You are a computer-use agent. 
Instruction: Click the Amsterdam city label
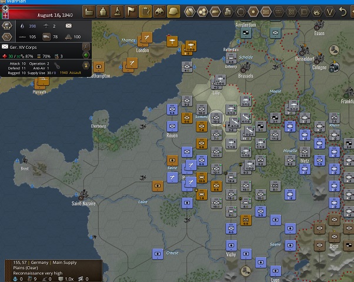[246, 25]
